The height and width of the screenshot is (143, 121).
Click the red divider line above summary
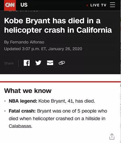60,82
